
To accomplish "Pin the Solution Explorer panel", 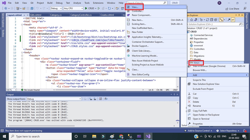I will click(x=239, y=15).
